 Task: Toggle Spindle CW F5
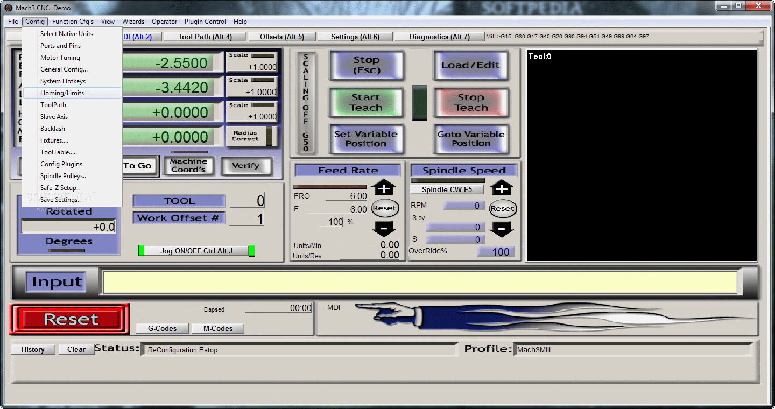447,189
